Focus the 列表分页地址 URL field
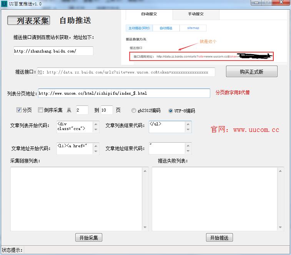 coord(124,93)
